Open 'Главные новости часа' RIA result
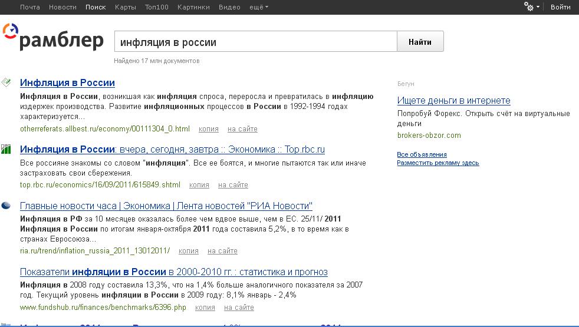This screenshot has width=579, height=327. (166, 206)
